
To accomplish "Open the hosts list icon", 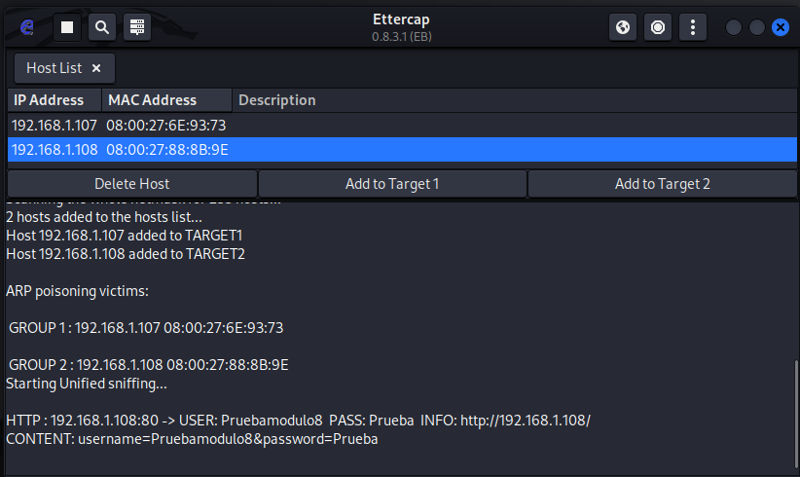I will [x=136, y=27].
